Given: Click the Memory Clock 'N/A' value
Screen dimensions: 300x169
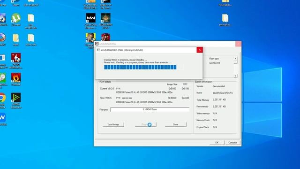Looking at the screenshot, I should click(215, 120).
